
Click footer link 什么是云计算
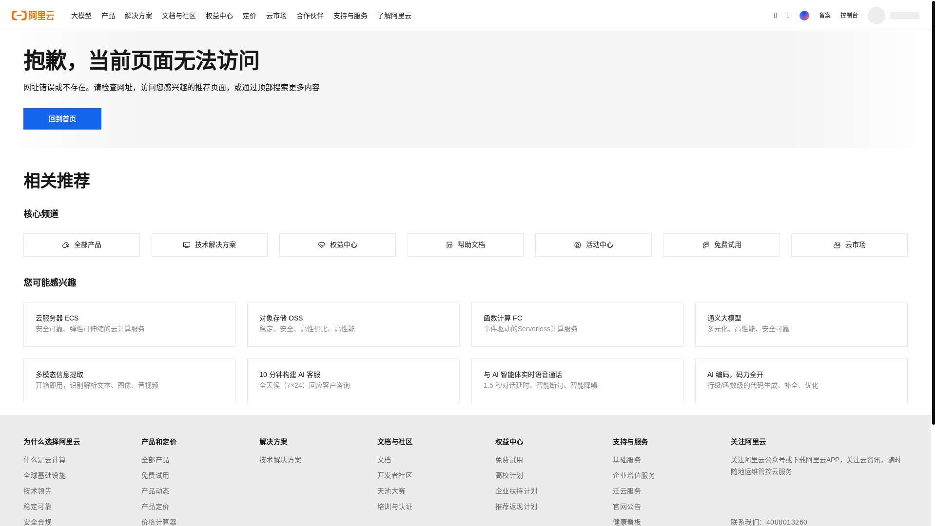click(45, 460)
